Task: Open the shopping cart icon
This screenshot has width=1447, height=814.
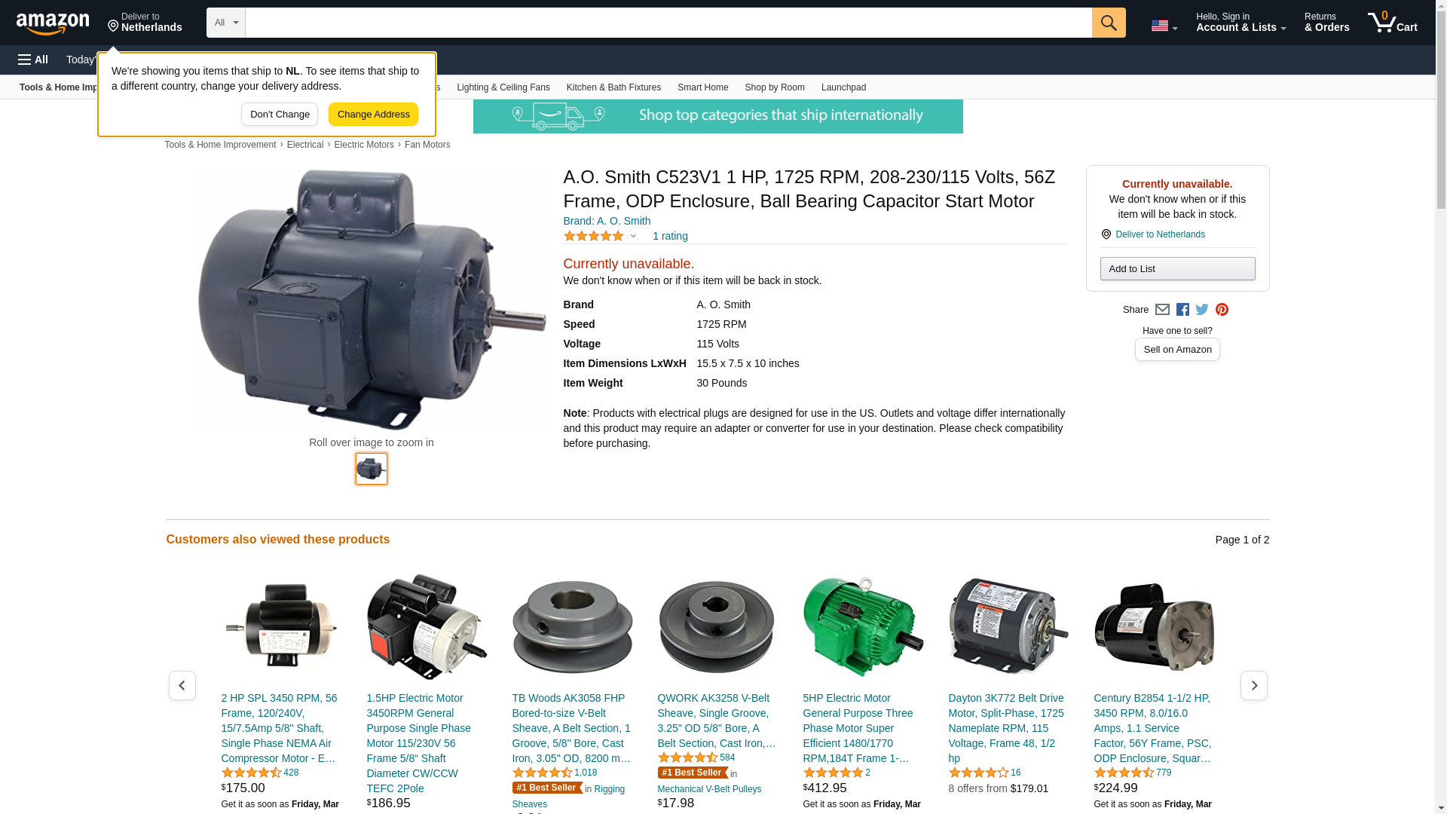Action: point(1392,23)
